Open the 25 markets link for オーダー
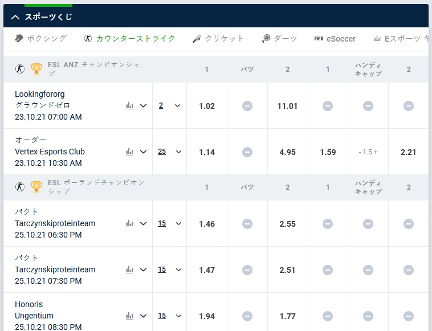The image size is (432, 331). (x=162, y=152)
